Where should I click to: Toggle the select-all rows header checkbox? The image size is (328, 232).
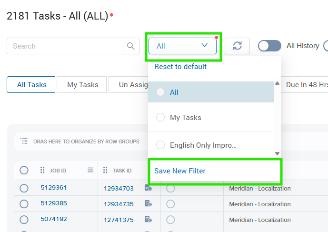pos(24,170)
